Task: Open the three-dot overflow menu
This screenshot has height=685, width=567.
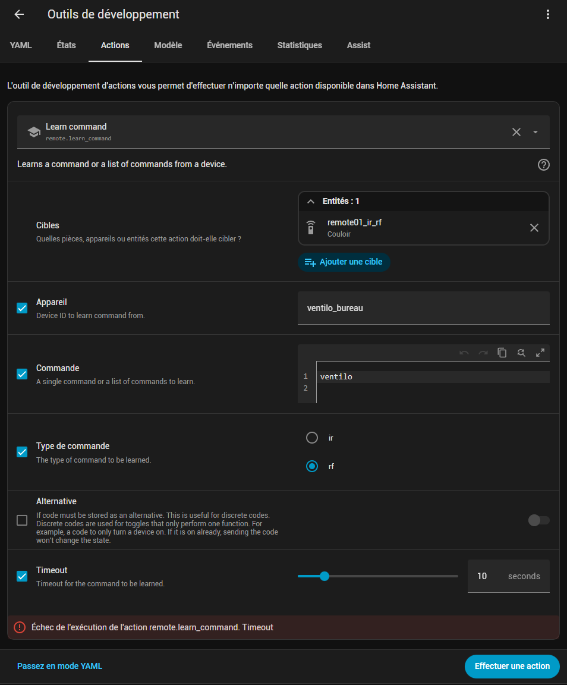Action: click(x=547, y=15)
